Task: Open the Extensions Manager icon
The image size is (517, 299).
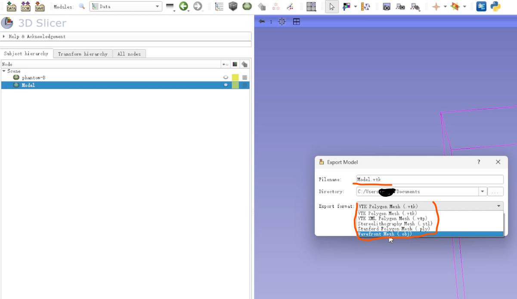Action: click(x=481, y=6)
